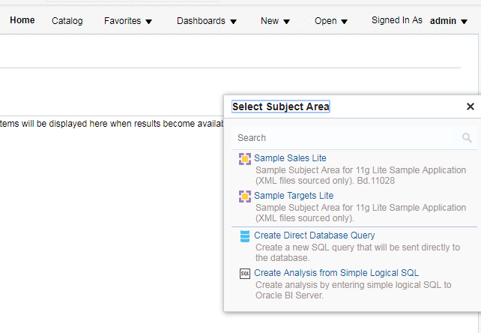The width and height of the screenshot is (481, 333).
Task: Focus the subject area Search field
Action: [345, 138]
